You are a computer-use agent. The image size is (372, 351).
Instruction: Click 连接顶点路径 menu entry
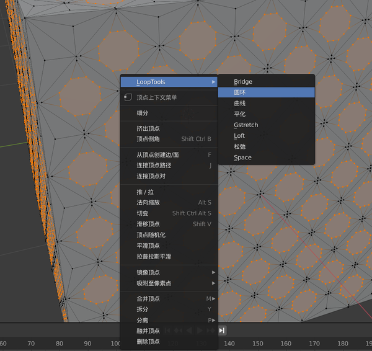(169, 166)
